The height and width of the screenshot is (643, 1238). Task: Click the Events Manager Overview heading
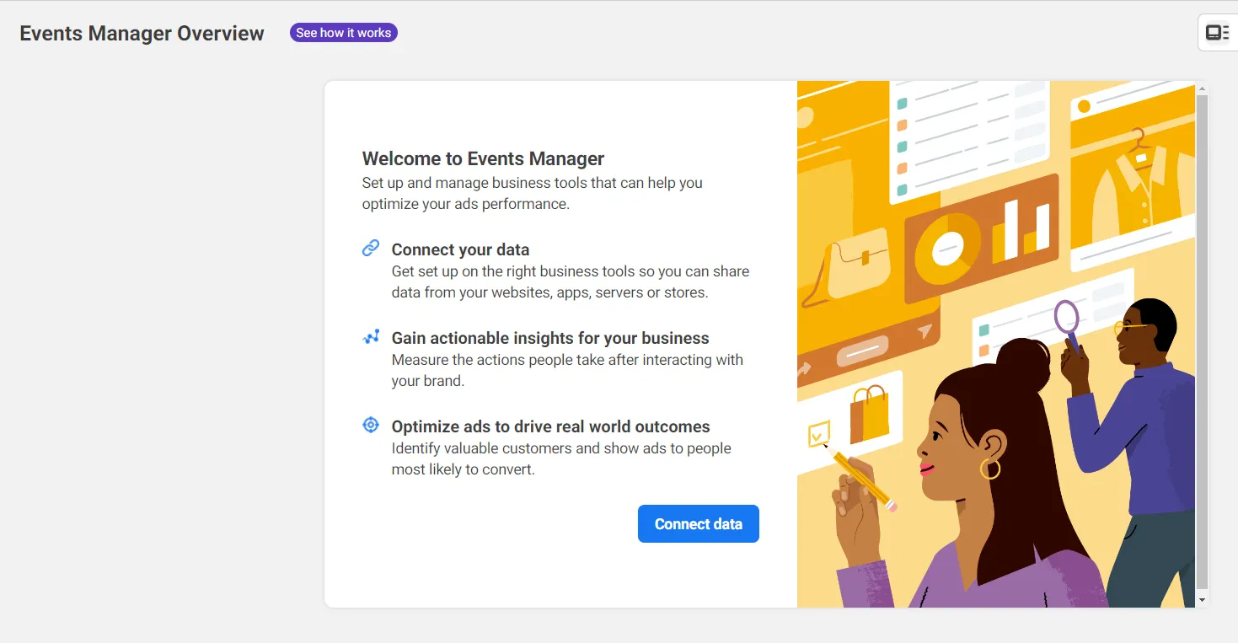tap(142, 34)
